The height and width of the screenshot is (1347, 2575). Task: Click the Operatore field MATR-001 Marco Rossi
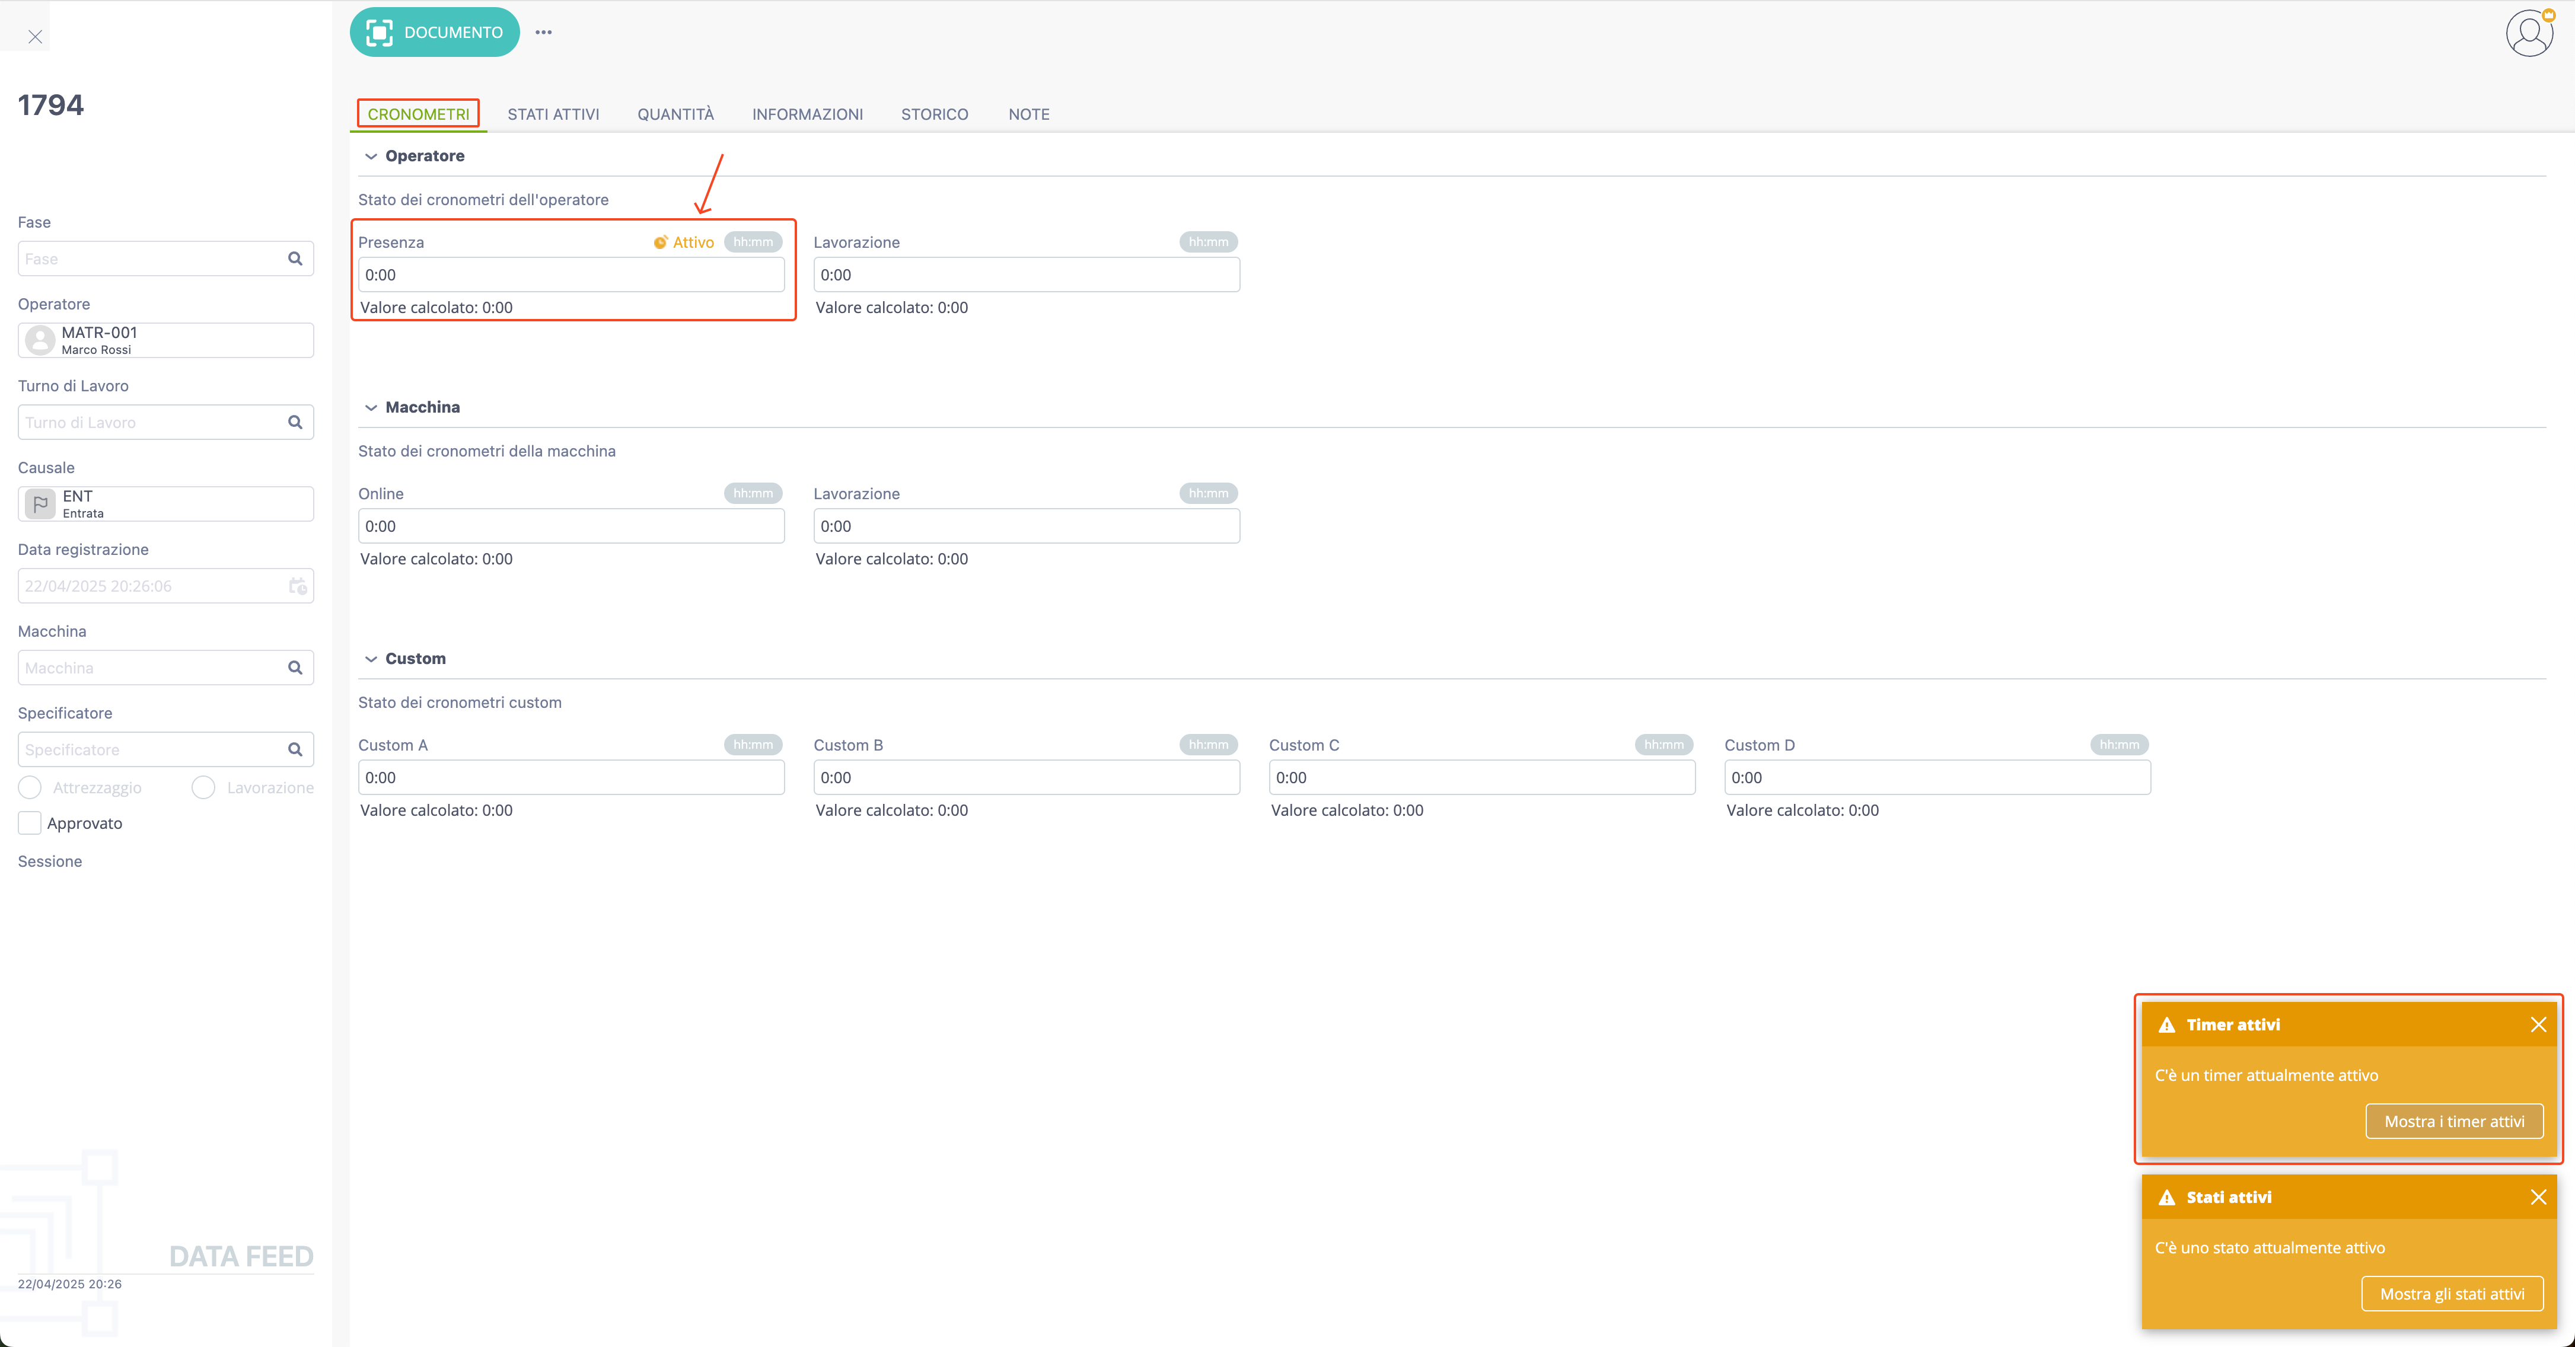click(x=166, y=341)
